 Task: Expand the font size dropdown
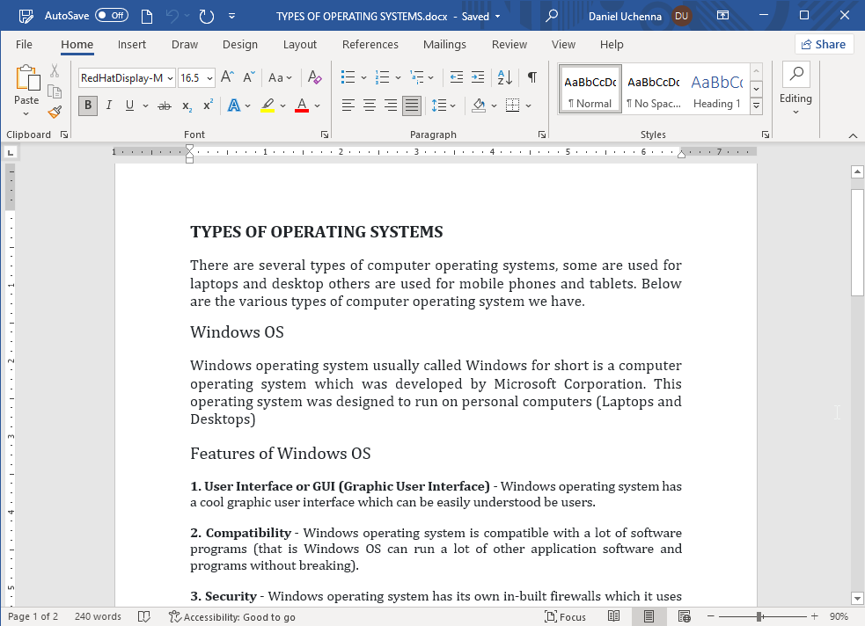(x=209, y=78)
